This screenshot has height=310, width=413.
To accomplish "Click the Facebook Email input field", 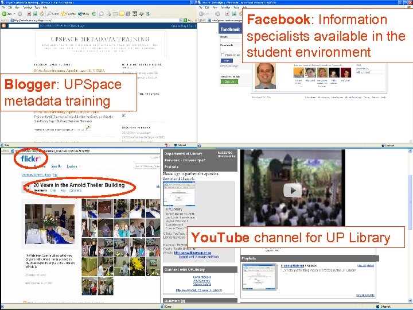I will (x=231, y=41).
